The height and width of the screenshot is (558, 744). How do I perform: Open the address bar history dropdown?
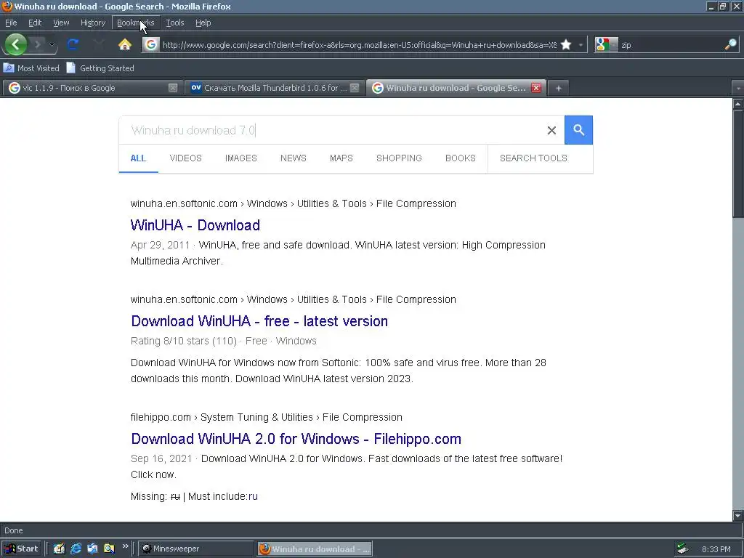pyautogui.click(x=581, y=44)
